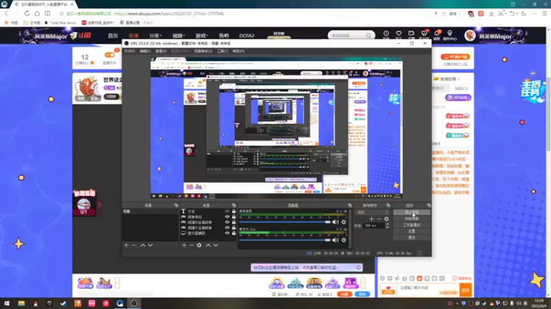Remove scene transition with the minus icon
Viewport: 551px width, 309px height.
[379, 219]
